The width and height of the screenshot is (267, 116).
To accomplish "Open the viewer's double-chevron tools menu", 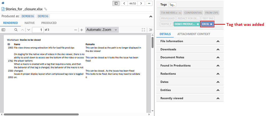I will pos(151,30).
